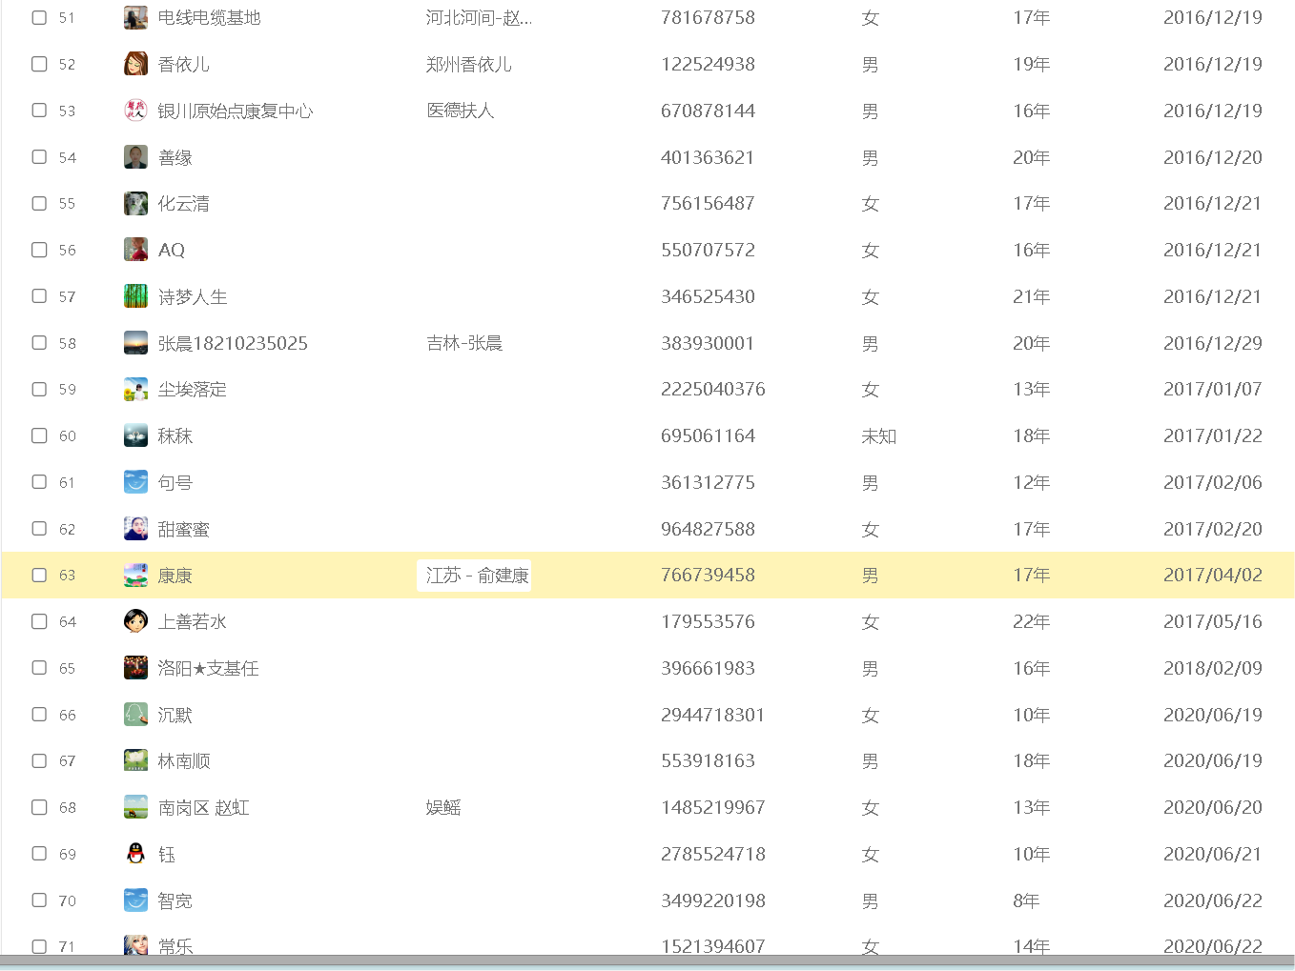Click the avatar of 银川原始点康复中心
Viewport: 1295px width, 971px height.
click(135, 111)
